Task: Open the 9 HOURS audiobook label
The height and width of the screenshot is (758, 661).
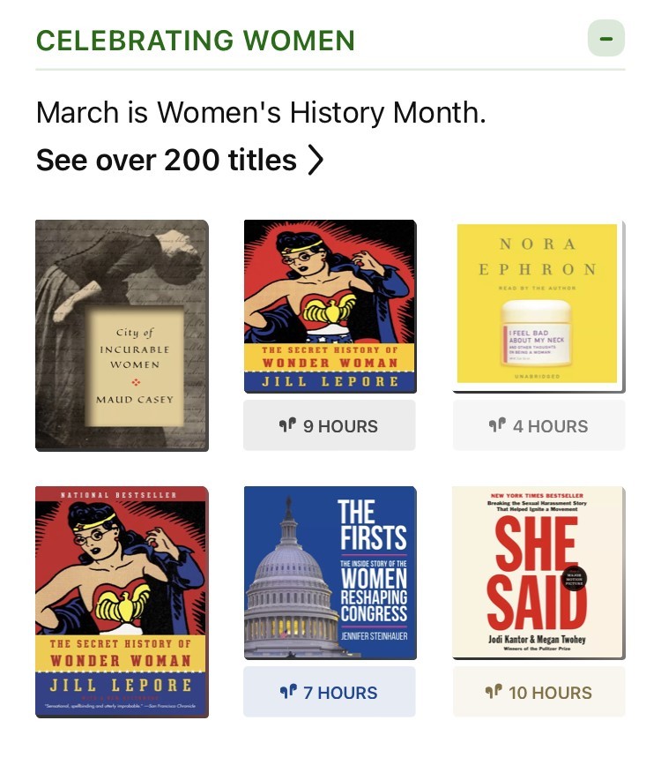Action: click(x=330, y=425)
